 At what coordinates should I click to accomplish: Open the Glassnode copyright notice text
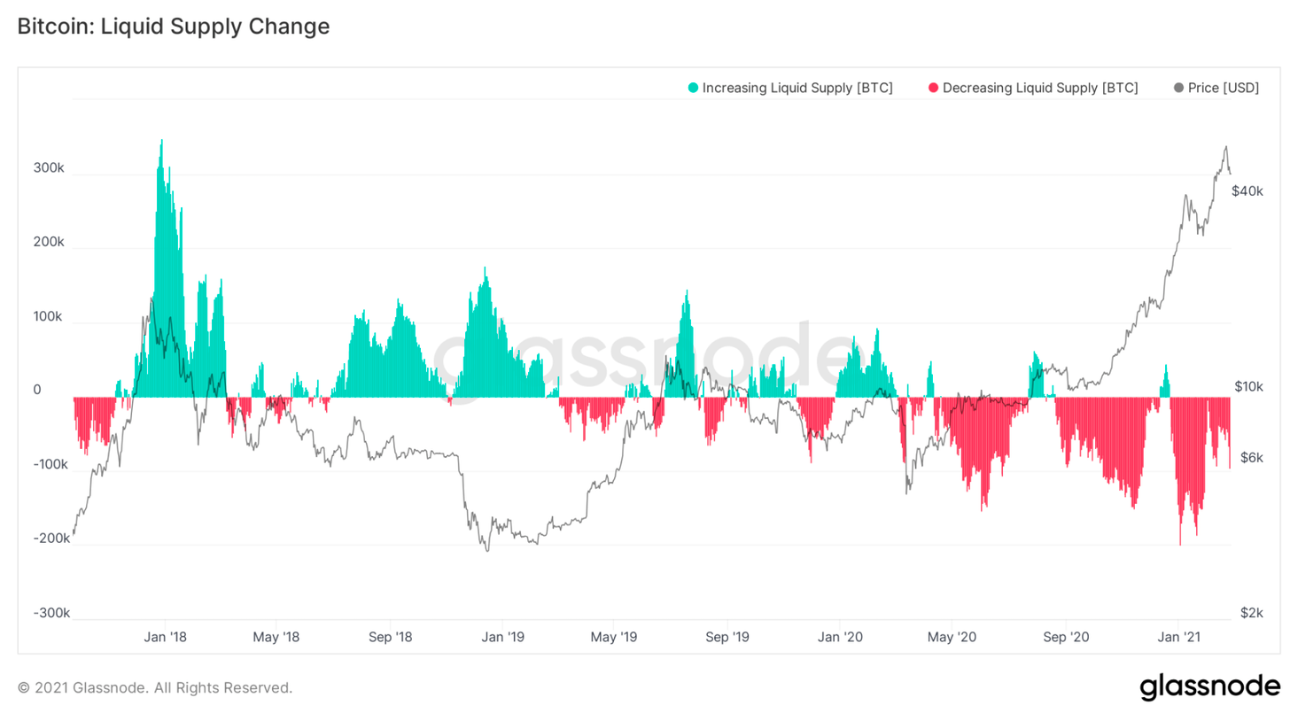click(x=155, y=687)
